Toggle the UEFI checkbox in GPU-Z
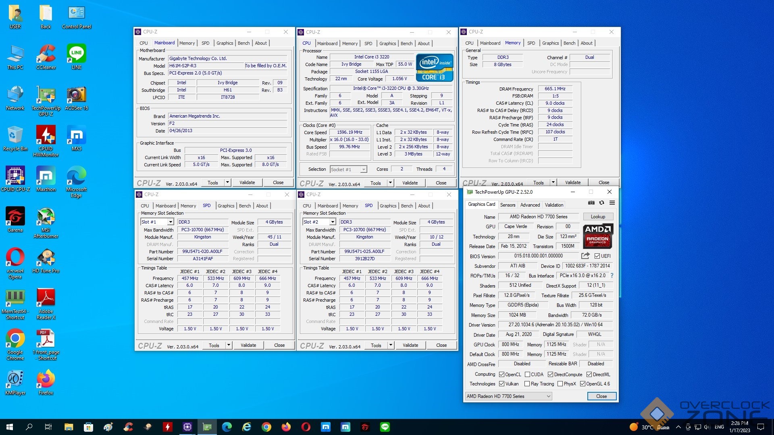 597,256
